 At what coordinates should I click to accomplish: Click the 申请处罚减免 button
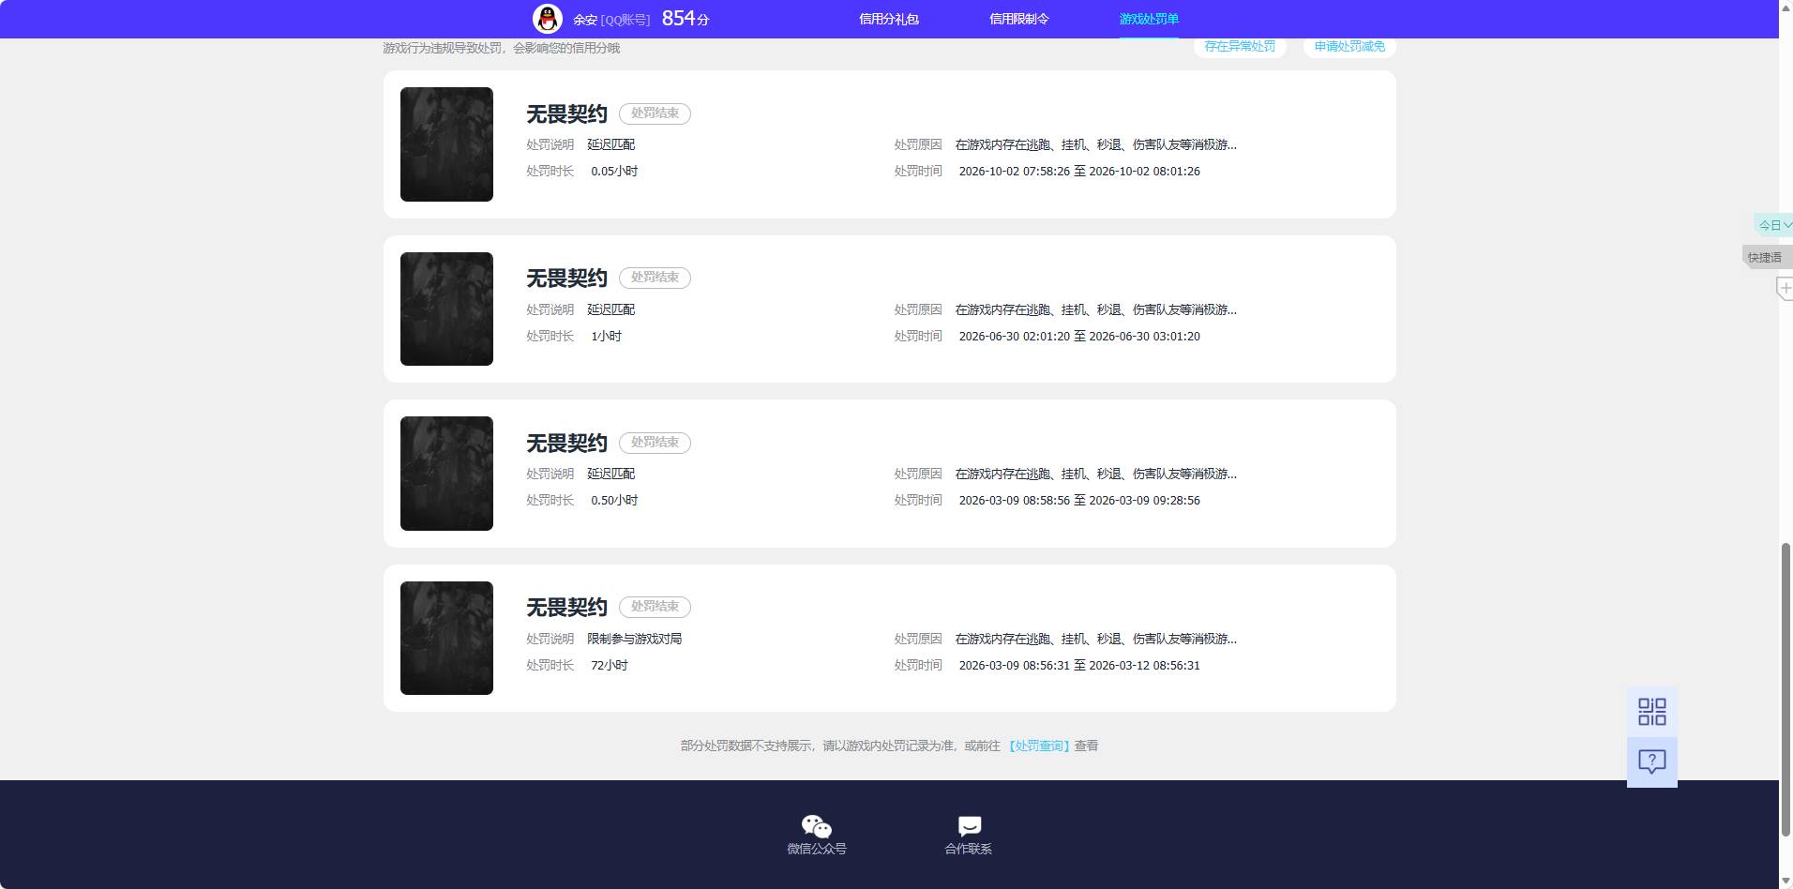(1349, 46)
